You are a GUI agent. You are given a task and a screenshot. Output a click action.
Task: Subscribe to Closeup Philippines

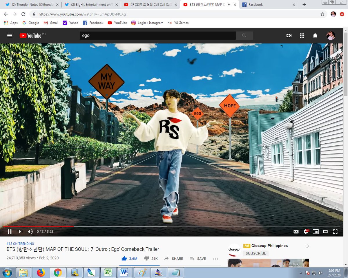click(256, 253)
